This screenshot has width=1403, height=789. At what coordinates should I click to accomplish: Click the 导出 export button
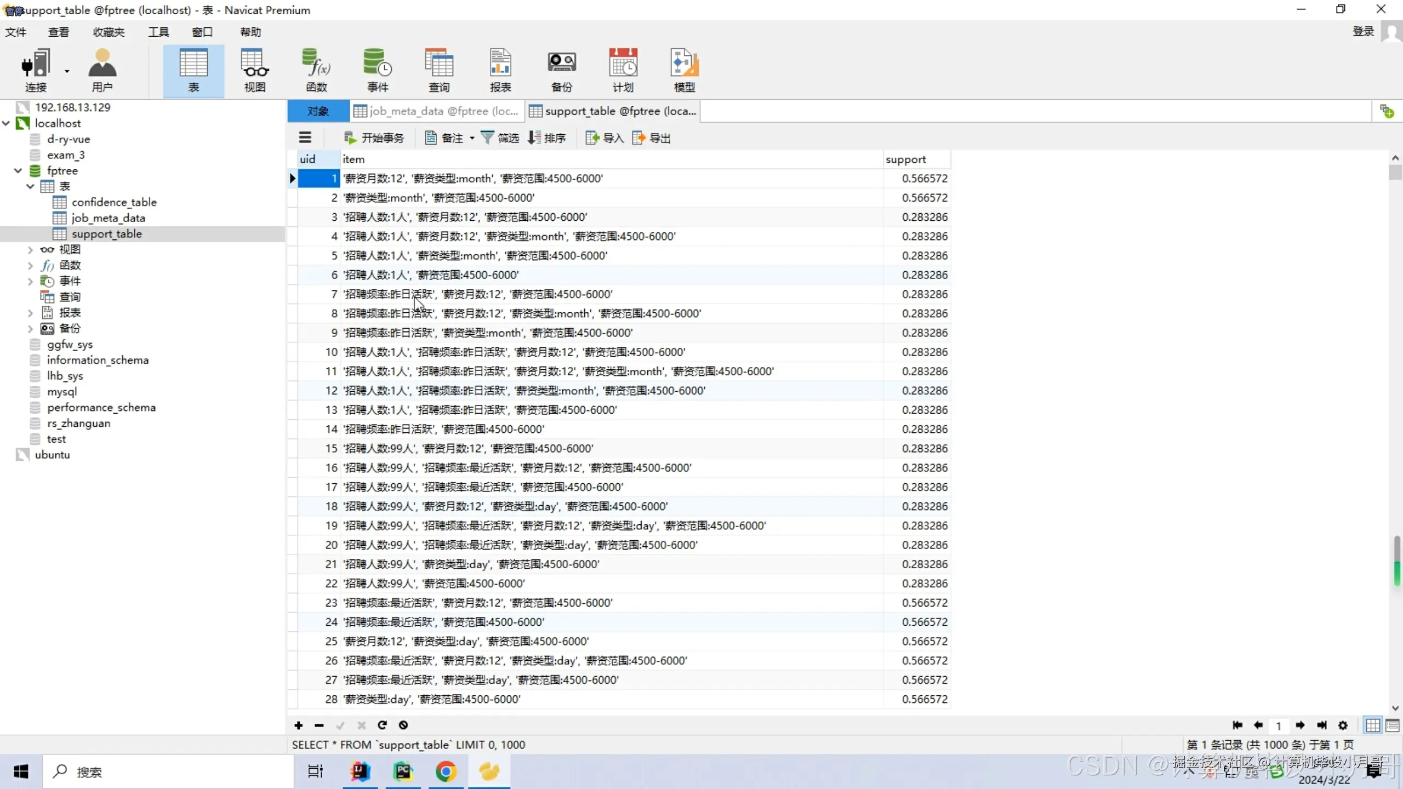652,138
